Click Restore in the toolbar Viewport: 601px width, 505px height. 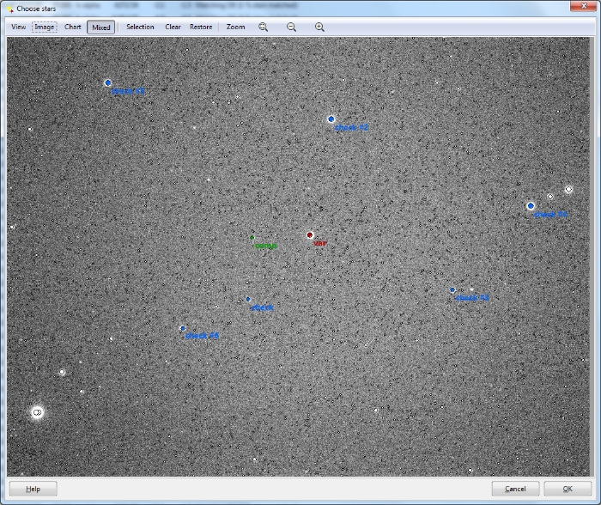click(x=201, y=27)
